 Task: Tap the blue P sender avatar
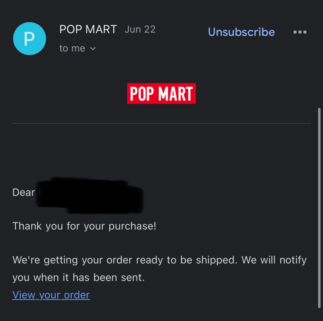(x=30, y=39)
